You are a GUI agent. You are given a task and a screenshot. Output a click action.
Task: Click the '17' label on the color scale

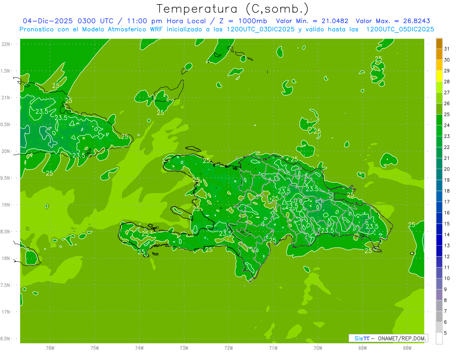[447, 202]
